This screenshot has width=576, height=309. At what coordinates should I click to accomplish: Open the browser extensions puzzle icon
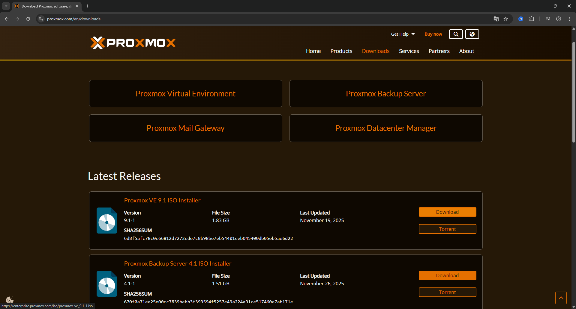[x=532, y=19]
